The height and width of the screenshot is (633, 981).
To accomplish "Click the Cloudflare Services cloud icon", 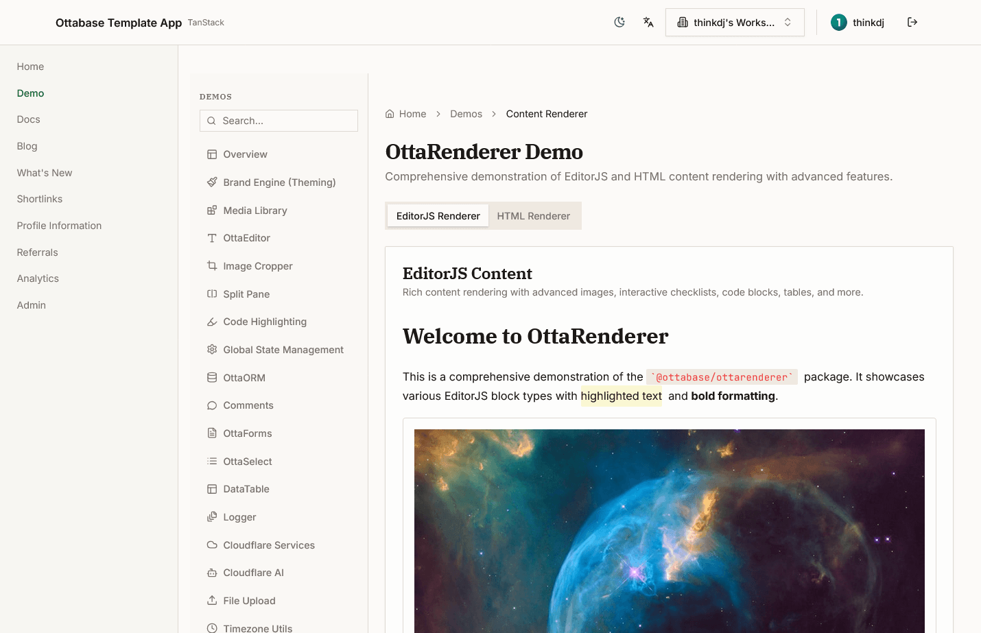I will [212, 545].
